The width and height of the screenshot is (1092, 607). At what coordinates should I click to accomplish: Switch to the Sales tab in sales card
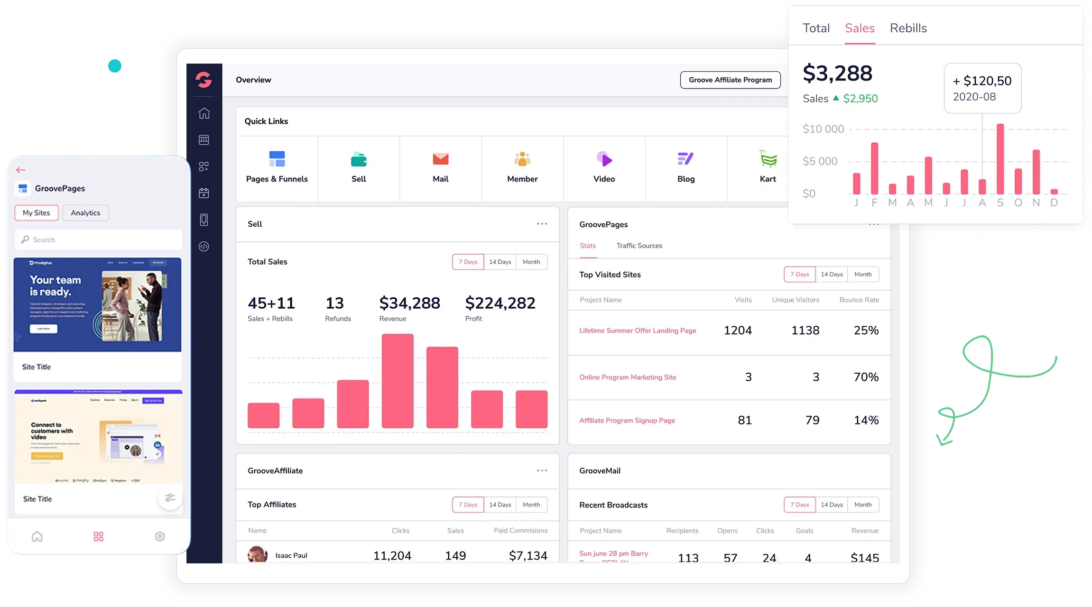point(860,28)
